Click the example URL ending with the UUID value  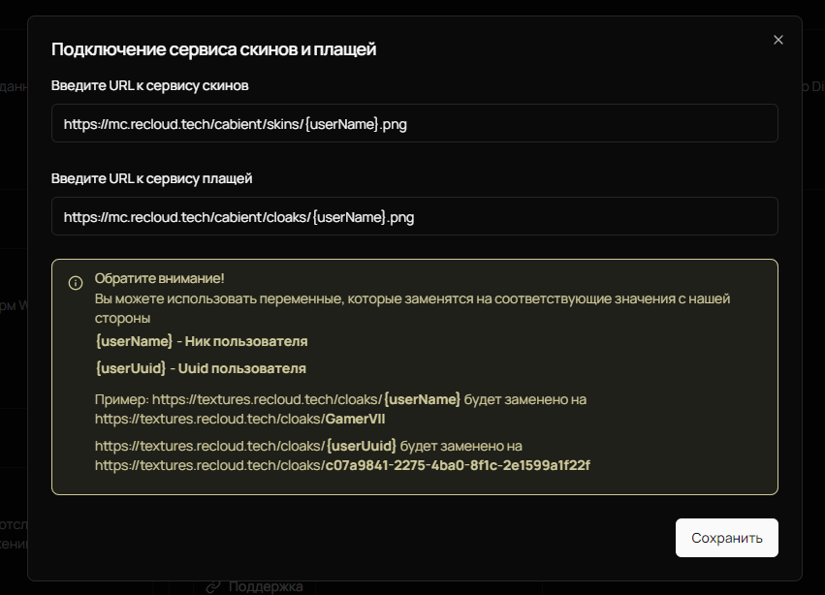342,465
